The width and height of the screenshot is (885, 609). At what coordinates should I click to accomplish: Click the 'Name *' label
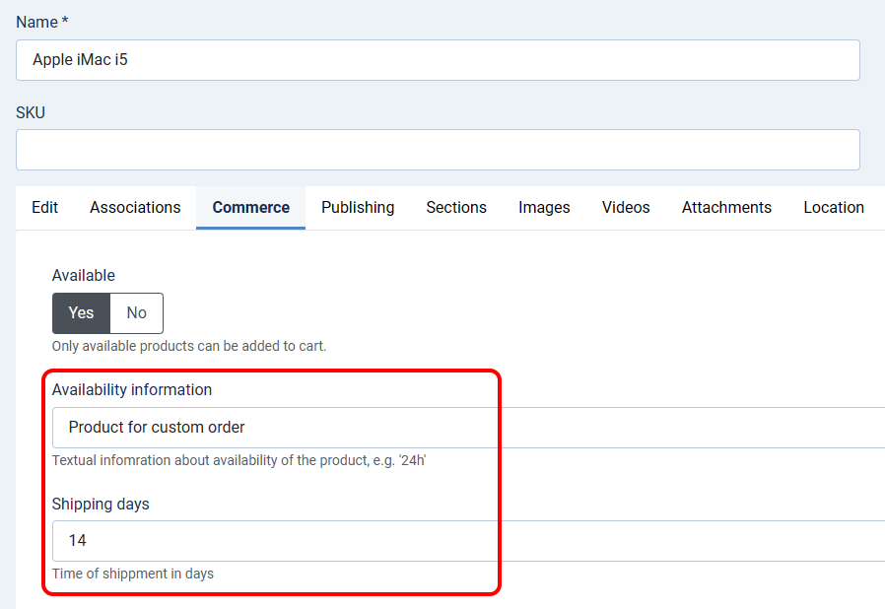42,22
